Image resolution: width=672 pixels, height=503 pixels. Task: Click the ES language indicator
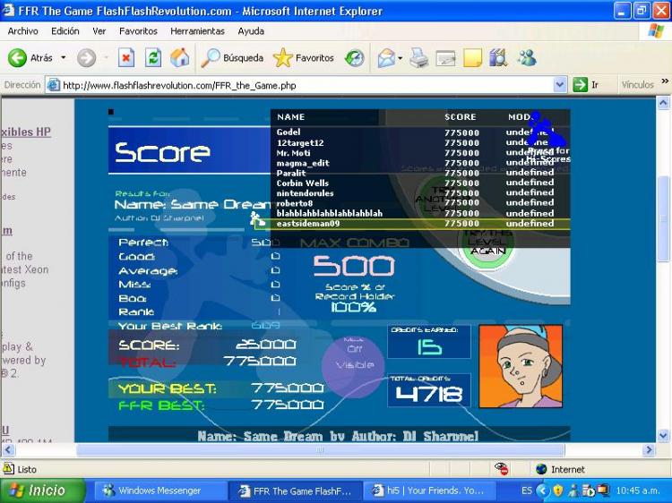(x=527, y=490)
